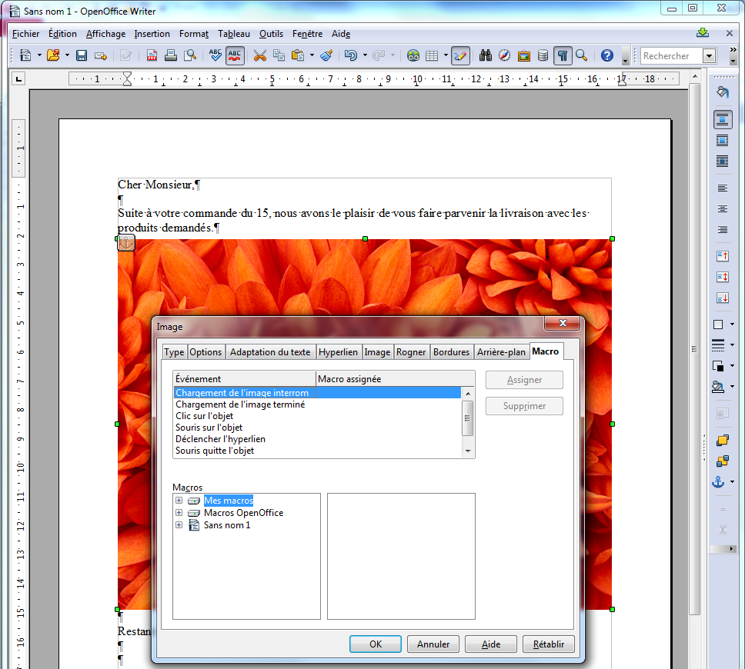Open the Table dropdown arrow
The height and width of the screenshot is (669, 745).
click(x=446, y=55)
